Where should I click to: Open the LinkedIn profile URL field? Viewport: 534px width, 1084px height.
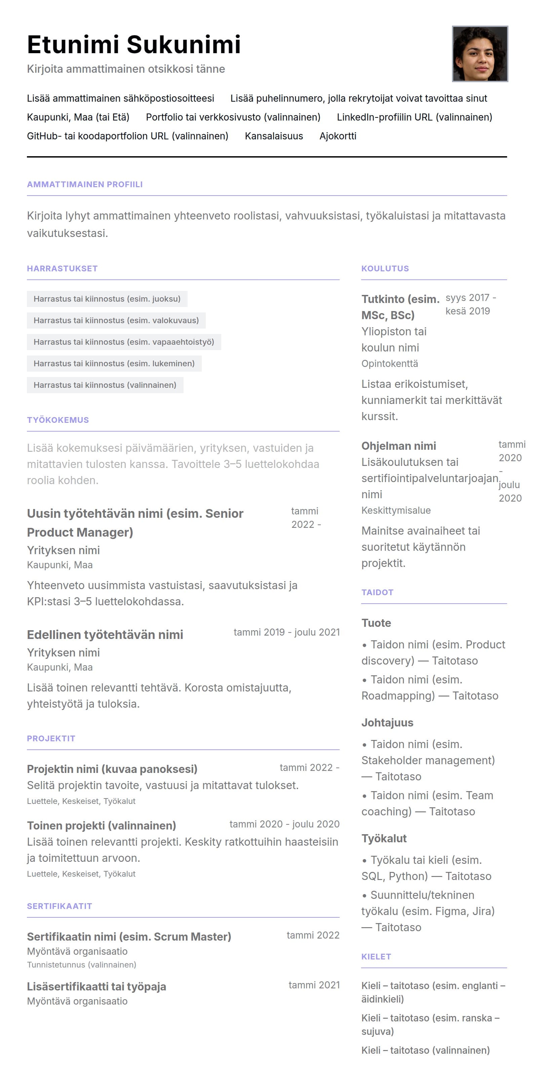(x=414, y=117)
